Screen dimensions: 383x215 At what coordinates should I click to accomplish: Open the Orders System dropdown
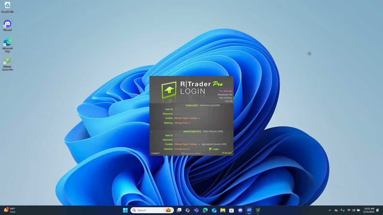tap(187, 118)
